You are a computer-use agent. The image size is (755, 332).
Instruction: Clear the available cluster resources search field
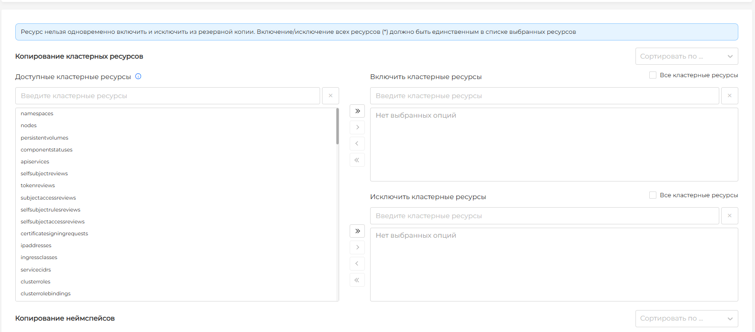click(x=331, y=96)
